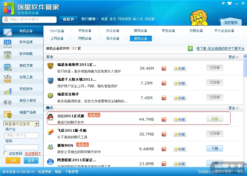Click 下载 for 微软MSN
The height and width of the screenshot is (176, 247).
[x=215, y=148]
